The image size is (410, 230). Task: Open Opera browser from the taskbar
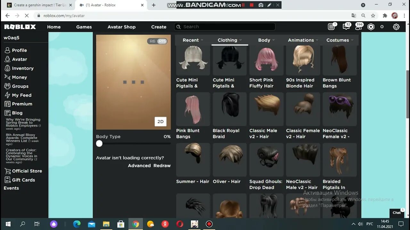pos(180,224)
